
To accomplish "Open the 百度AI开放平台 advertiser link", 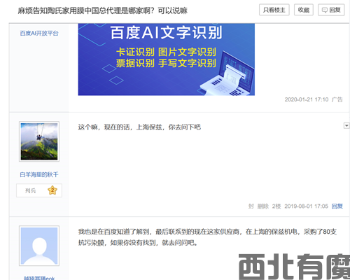I will click(x=39, y=34).
